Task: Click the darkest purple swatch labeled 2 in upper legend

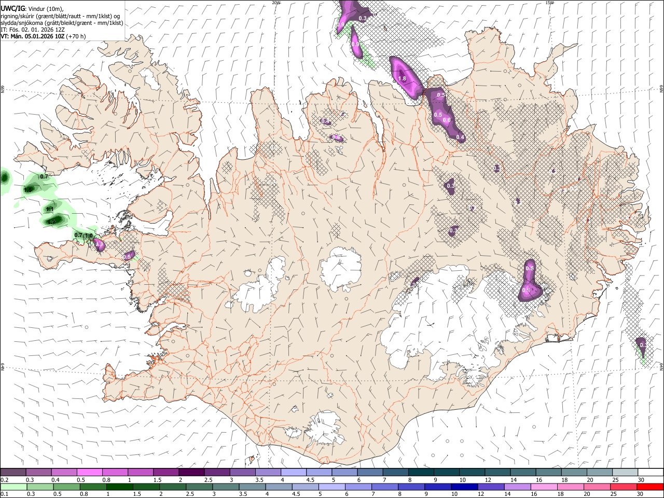Action: 191,472
